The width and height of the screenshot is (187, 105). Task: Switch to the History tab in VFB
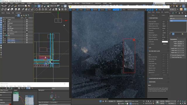(x=158, y=12)
